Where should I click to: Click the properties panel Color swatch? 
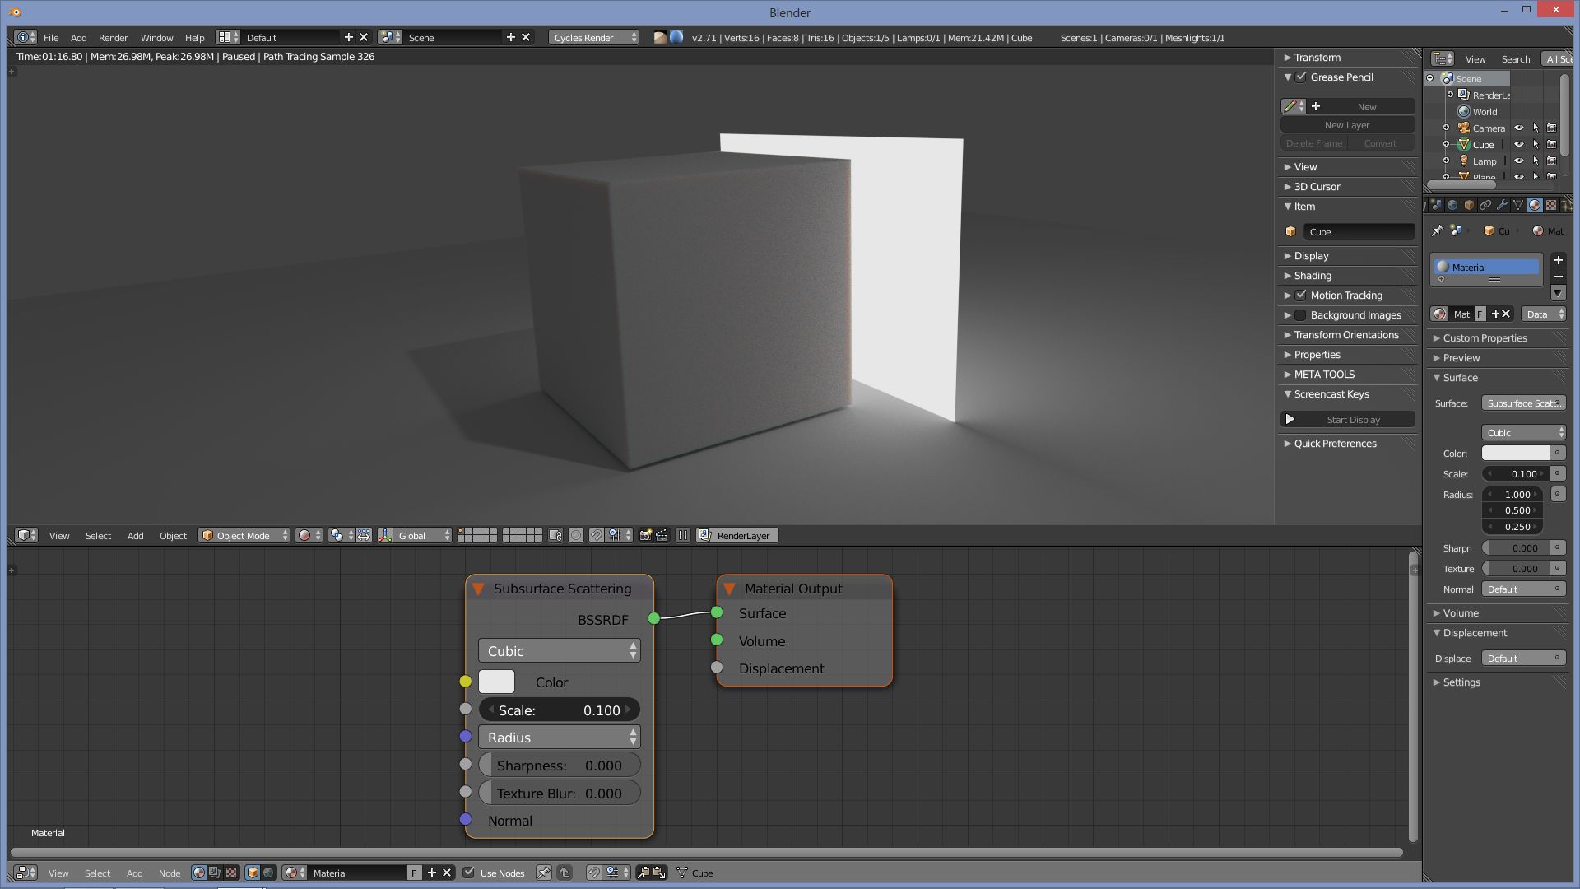coord(1515,453)
